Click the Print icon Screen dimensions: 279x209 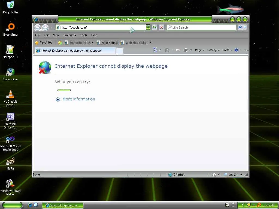point(186,50)
